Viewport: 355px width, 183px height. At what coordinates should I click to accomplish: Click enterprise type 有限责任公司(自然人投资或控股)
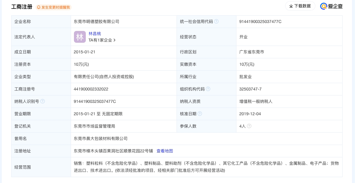(x=104, y=77)
